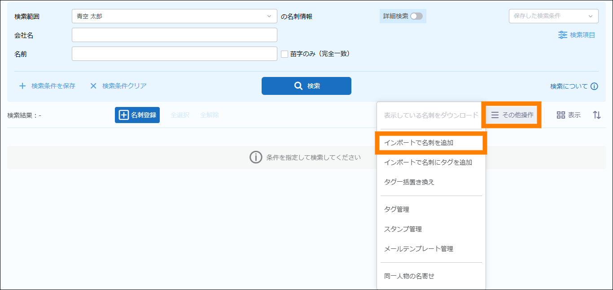The image size is (613, 290).
Task: Click the info icon beside 検索について
Action: [x=594, y=86]
